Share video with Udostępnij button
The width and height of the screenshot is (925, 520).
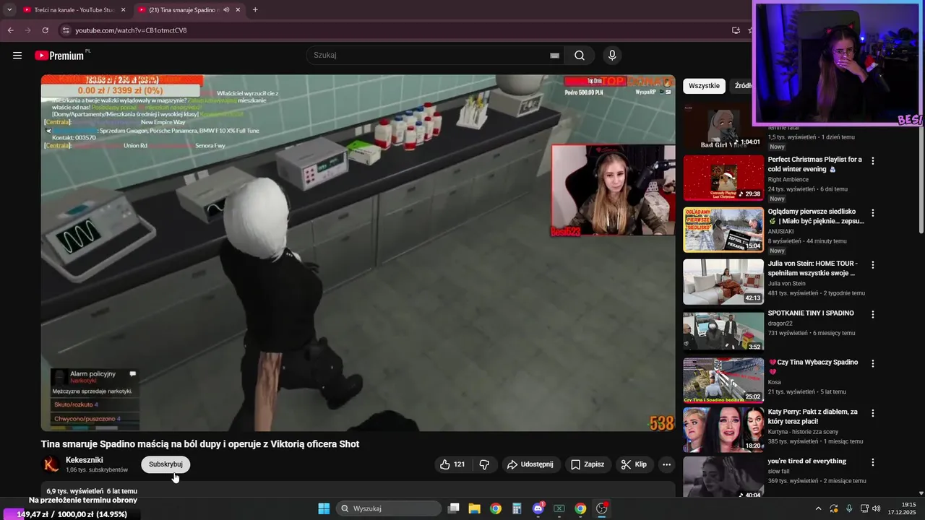click(530, 464)
